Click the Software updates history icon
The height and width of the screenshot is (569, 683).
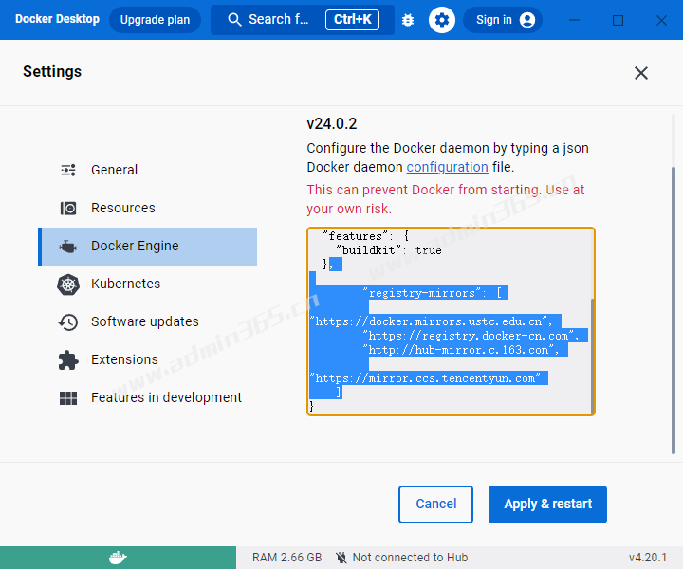tap(68, 322)
